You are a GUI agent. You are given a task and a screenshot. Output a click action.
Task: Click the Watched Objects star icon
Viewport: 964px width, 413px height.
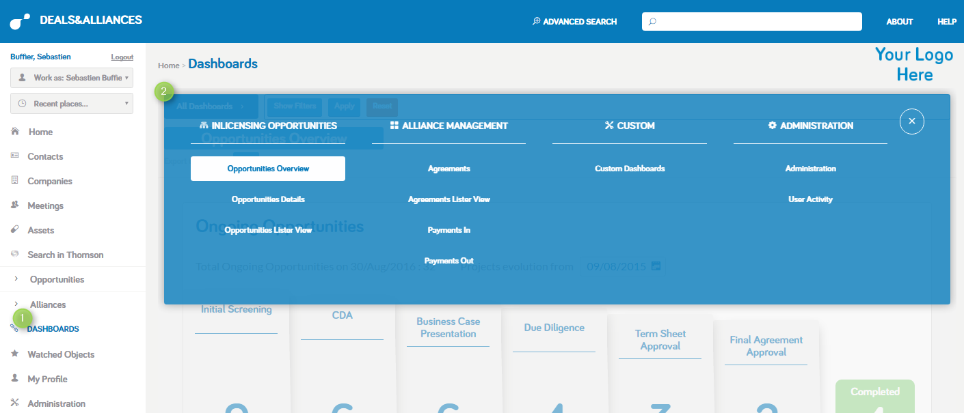tap(15, 354)
